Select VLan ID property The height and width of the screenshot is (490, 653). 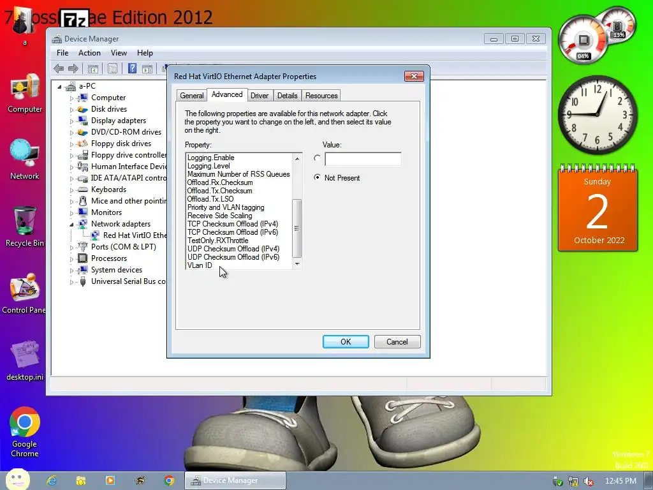200,265
